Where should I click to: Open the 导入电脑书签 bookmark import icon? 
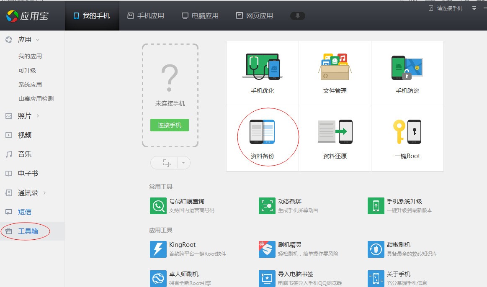tap(267, 278)
